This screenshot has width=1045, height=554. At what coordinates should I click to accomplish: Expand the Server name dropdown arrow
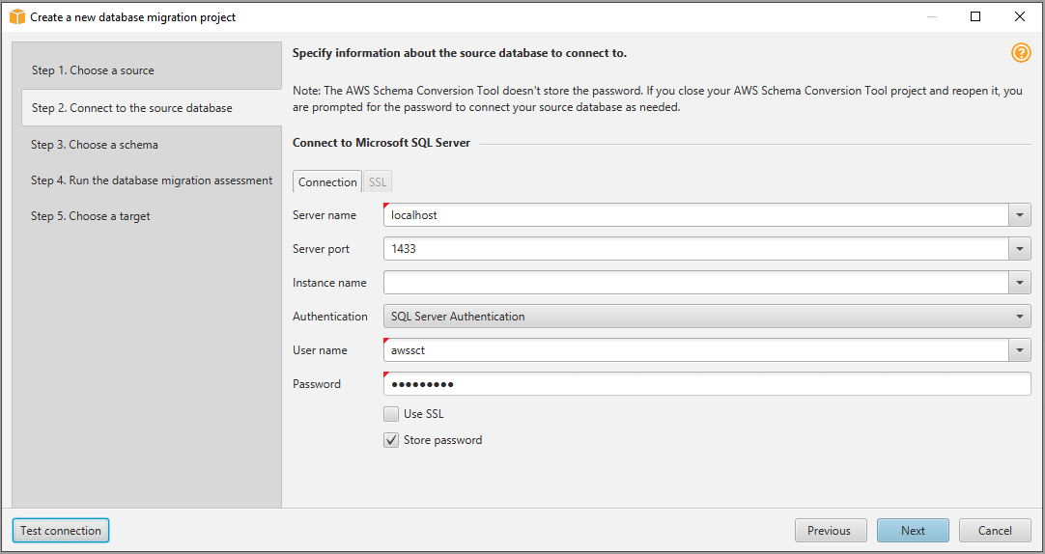click(x=1020, y=215)
